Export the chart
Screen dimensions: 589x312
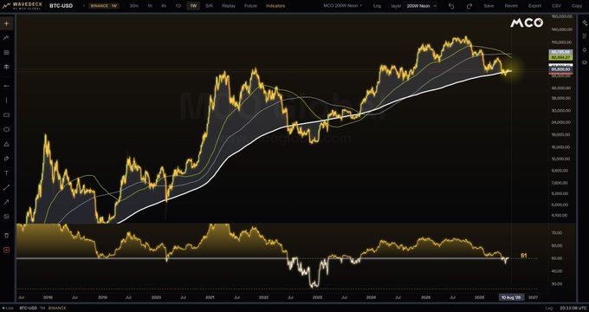pyautogui.click(x=535, y=6)
